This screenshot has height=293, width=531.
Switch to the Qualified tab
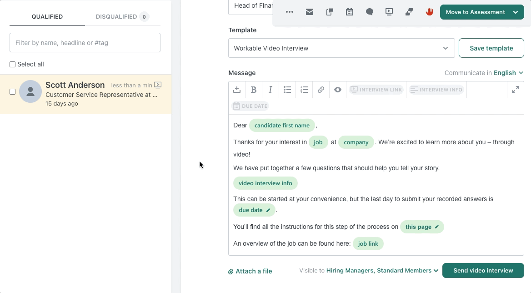point(47,16)
